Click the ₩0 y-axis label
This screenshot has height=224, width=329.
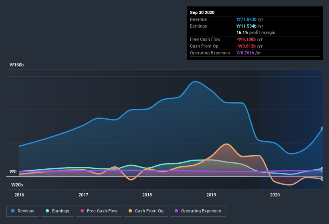click(x=13, y=172)
